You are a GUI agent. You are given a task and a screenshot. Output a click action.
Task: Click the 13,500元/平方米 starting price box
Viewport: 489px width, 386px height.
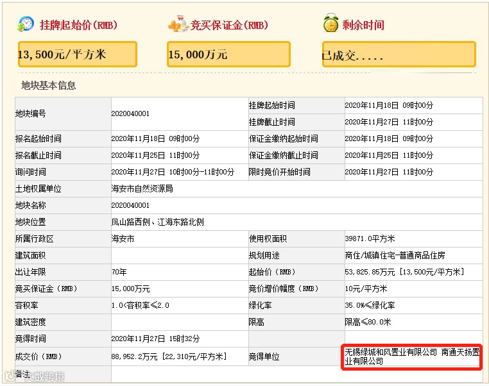pyautogui.click(x=78, y=55)
